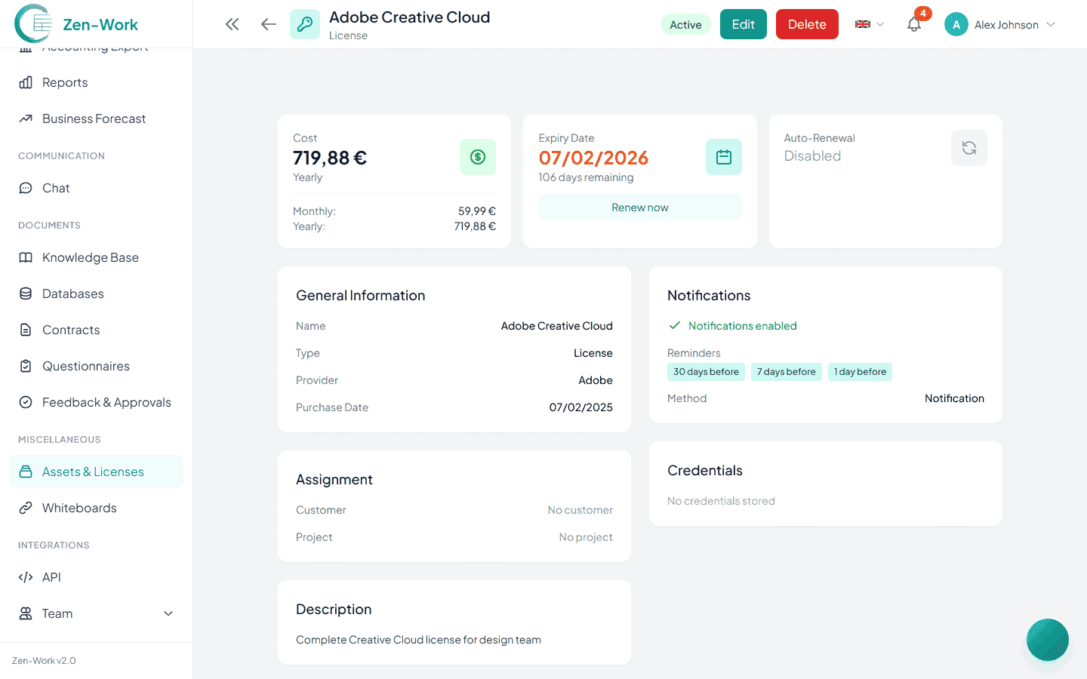Click the Edit button
This screenshot has width=1087, height=679.
tap(744, 24)
